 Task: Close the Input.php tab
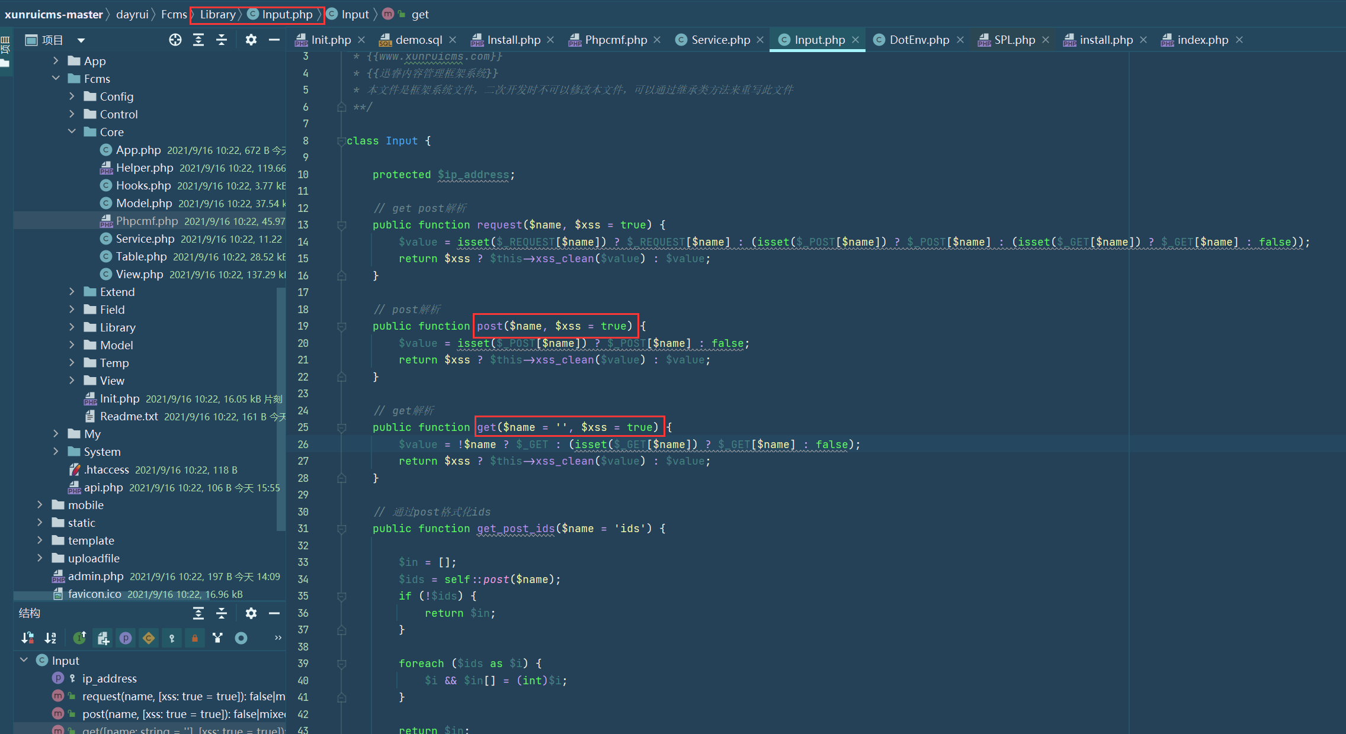click(855, 40)
